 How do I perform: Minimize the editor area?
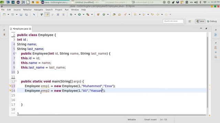click(201, 28)
